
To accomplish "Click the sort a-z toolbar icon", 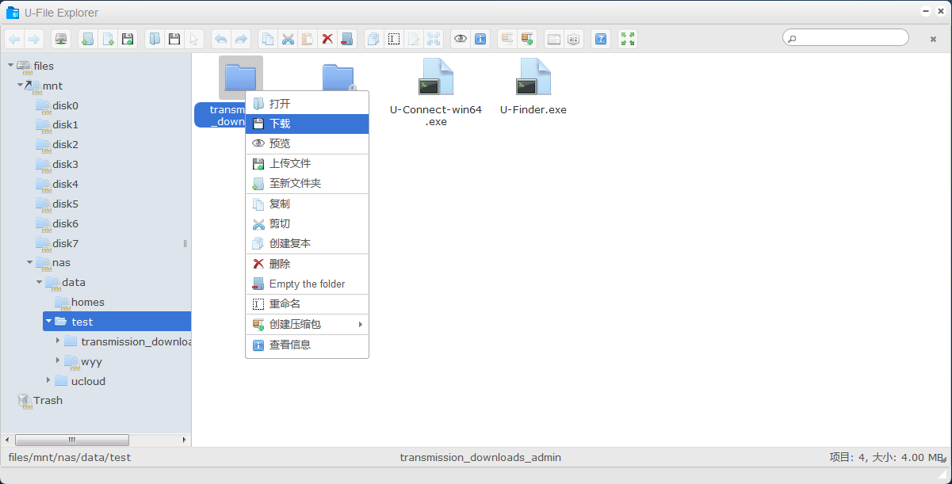I will [x=573, y=39].
